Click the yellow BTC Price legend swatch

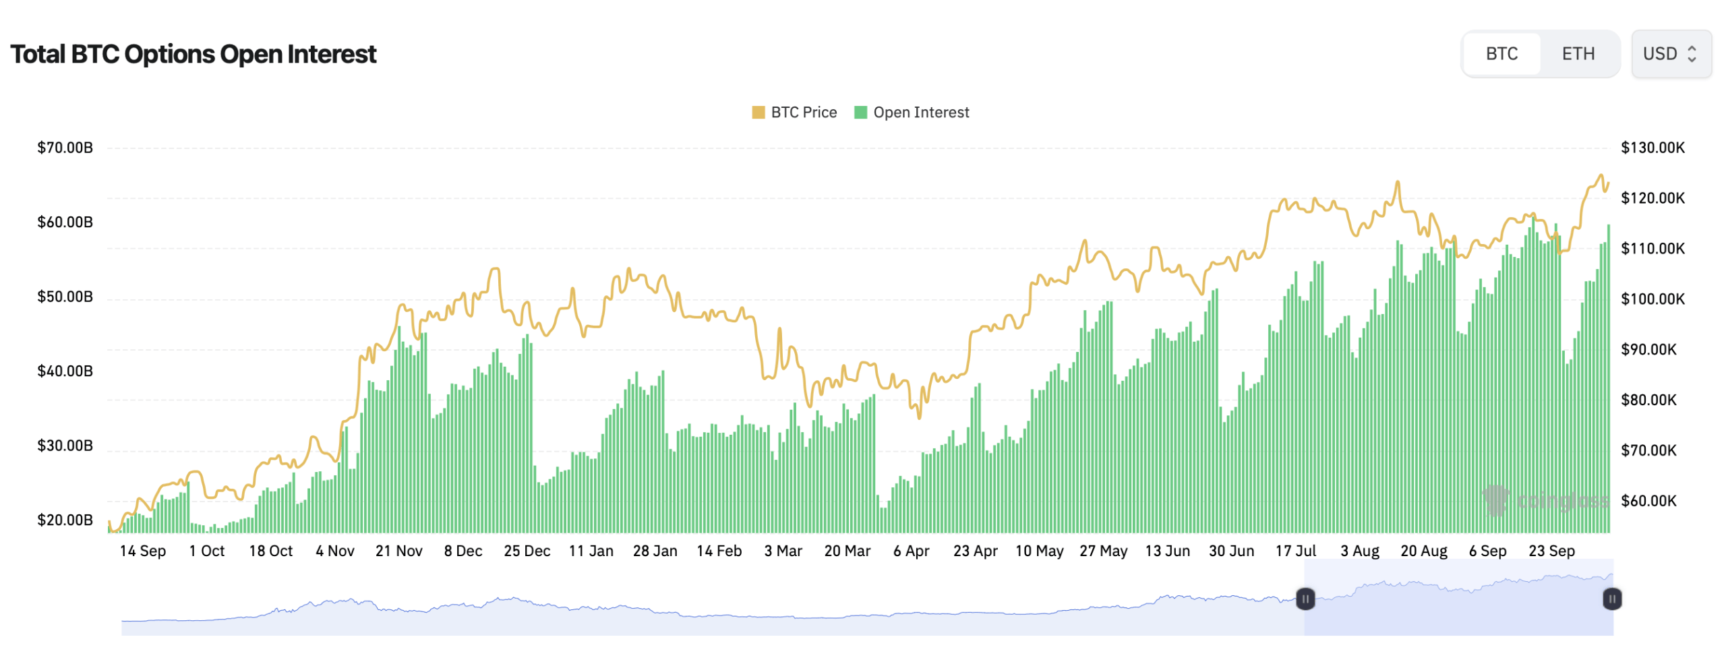(758, 113)
